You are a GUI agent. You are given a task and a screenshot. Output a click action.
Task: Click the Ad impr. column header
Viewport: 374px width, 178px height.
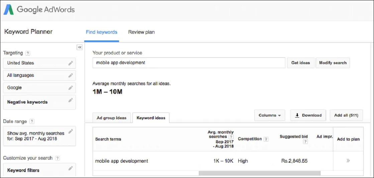pyautogui.click(x=325, y=137)
